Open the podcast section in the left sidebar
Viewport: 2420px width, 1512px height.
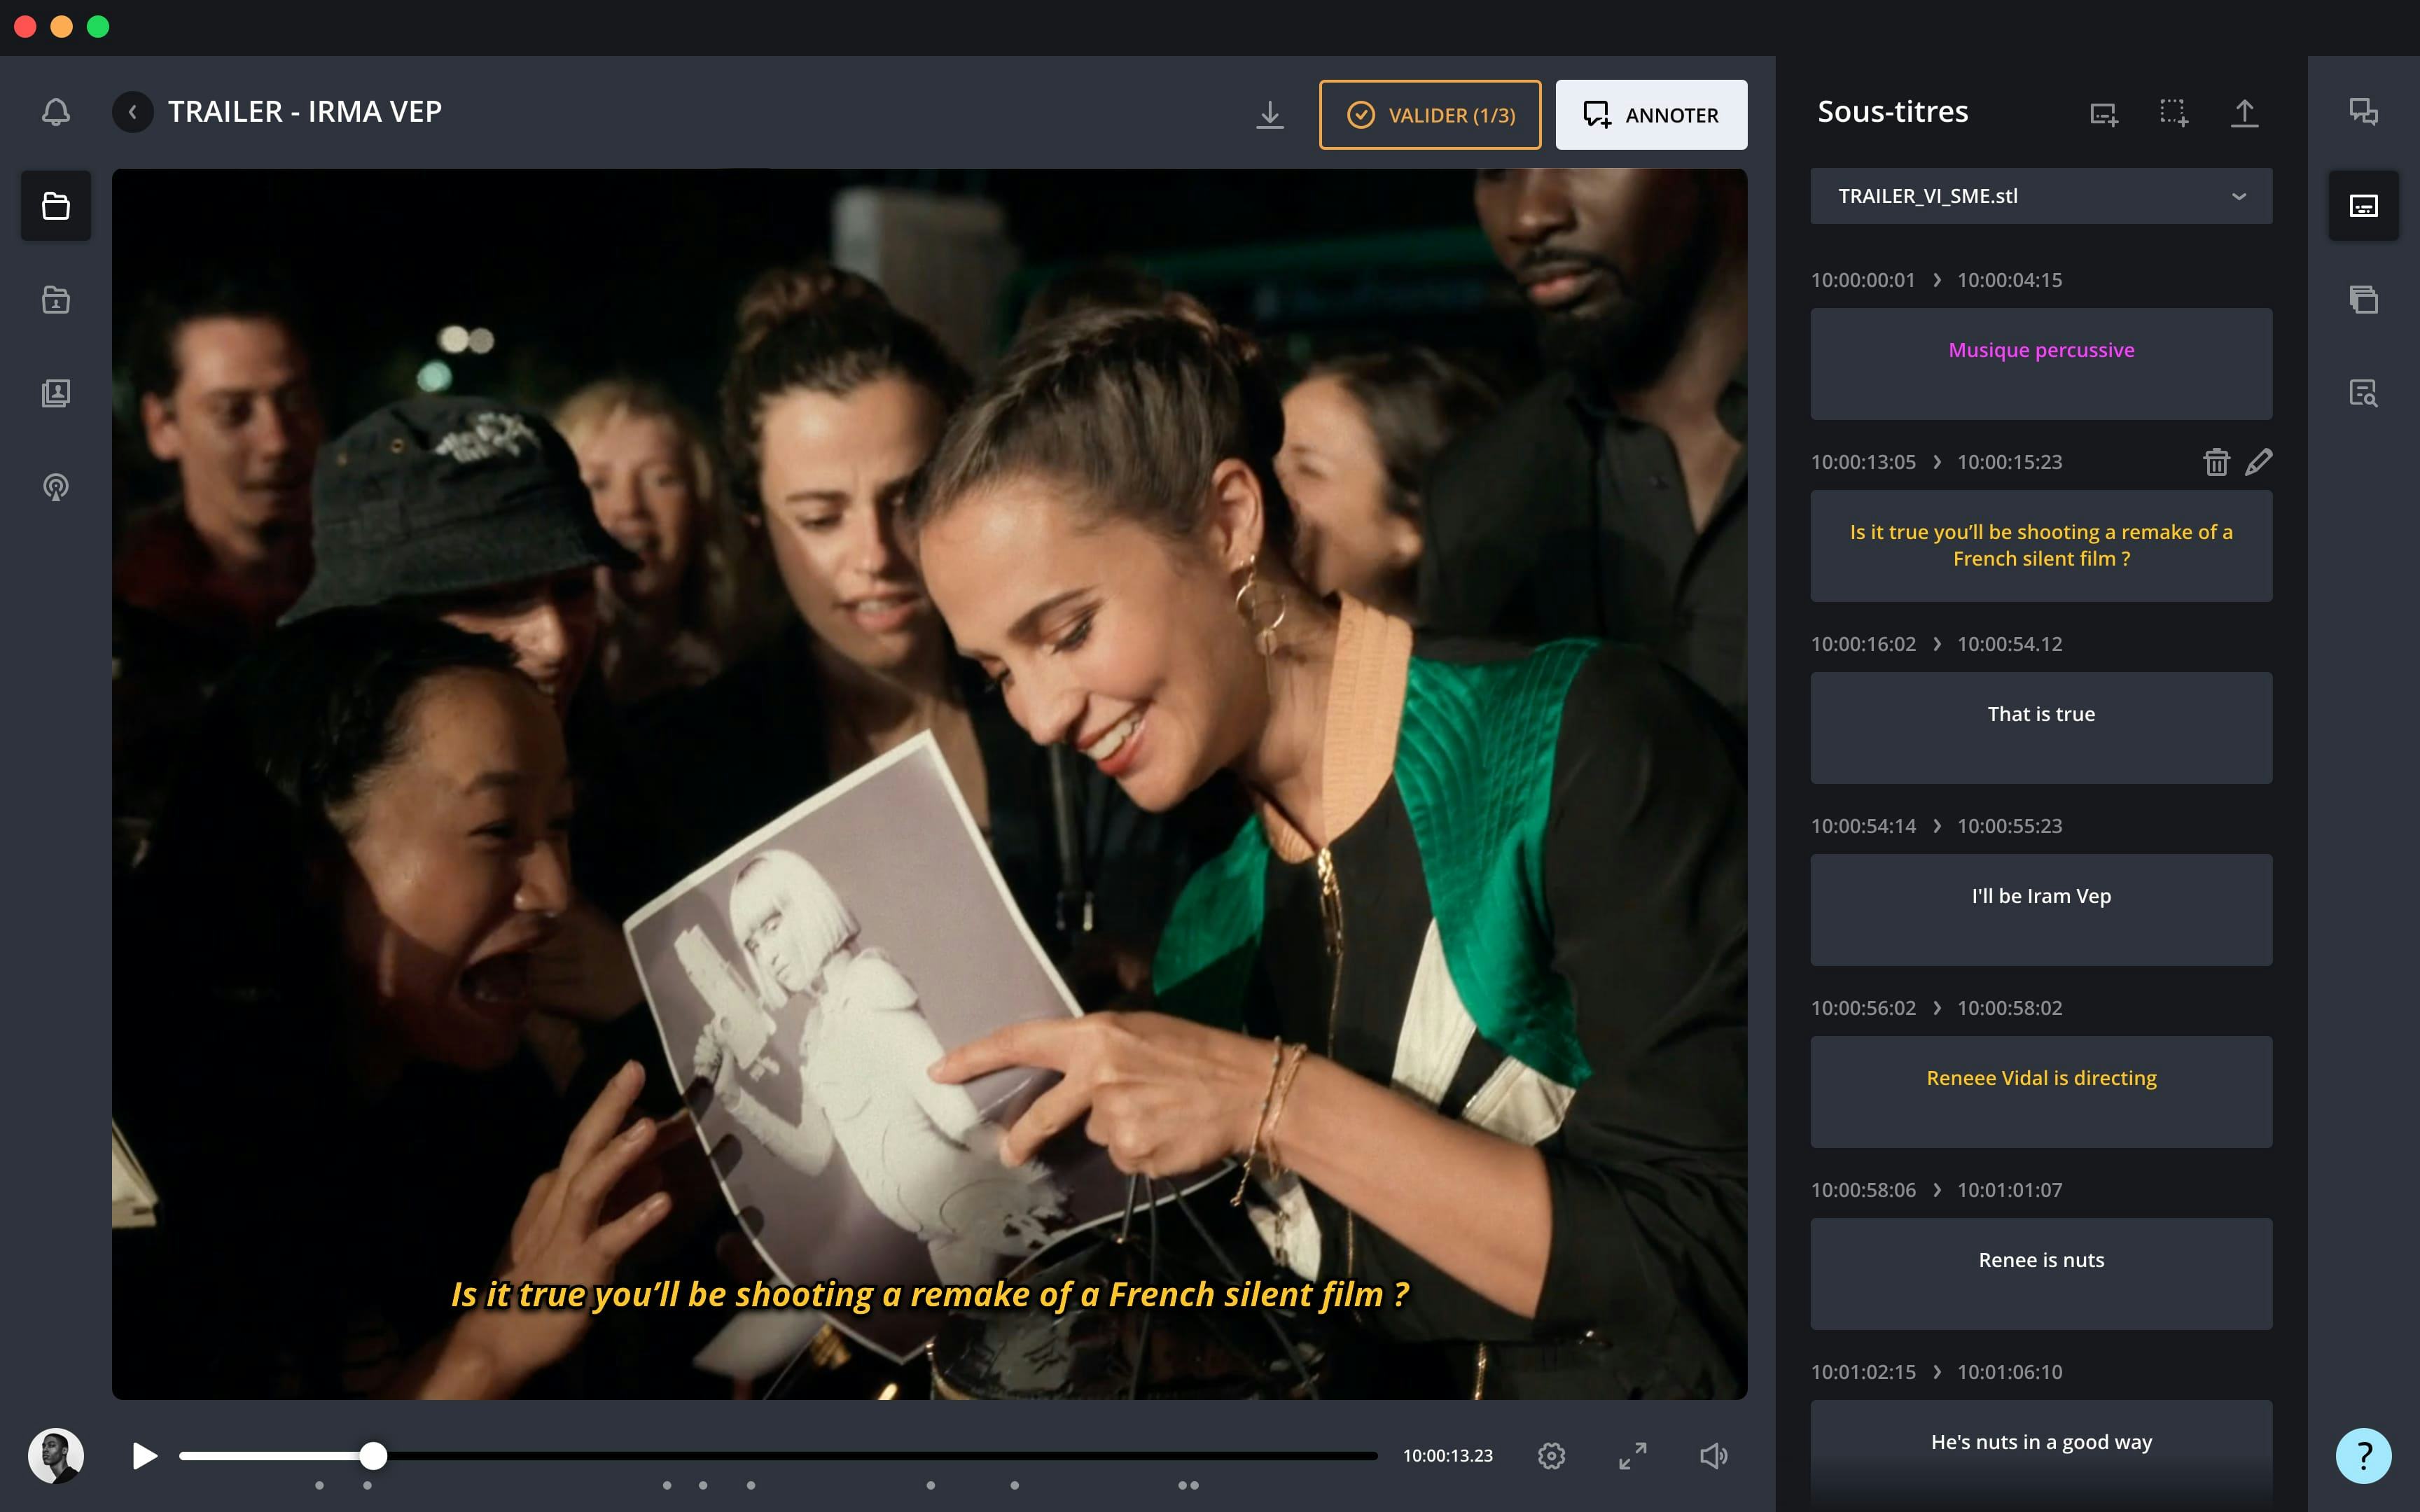coord(56,488)
